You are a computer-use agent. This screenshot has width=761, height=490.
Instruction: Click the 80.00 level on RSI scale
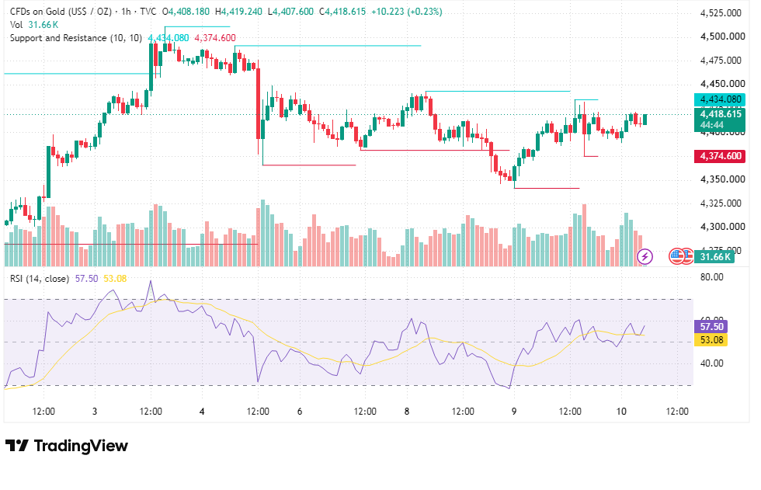711,277
